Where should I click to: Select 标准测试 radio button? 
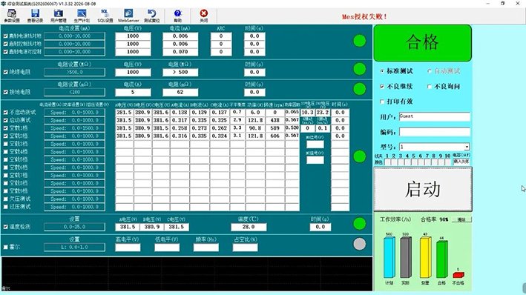(382, 71)
